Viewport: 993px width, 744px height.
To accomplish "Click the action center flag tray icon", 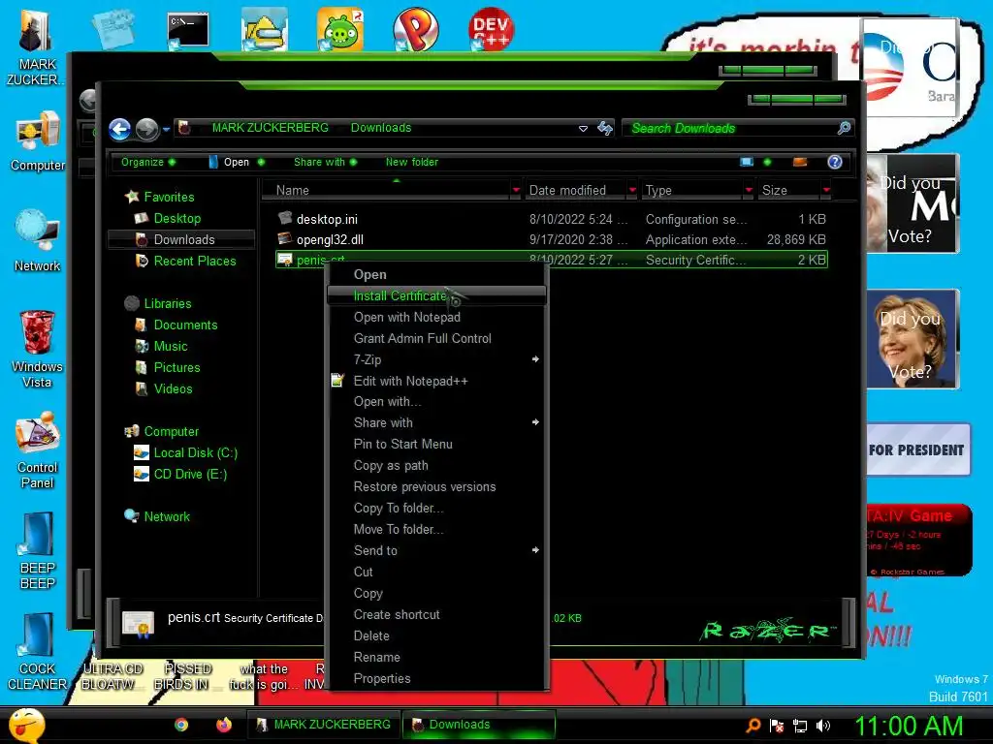I will pyautogui.click(x=777, y=726).
